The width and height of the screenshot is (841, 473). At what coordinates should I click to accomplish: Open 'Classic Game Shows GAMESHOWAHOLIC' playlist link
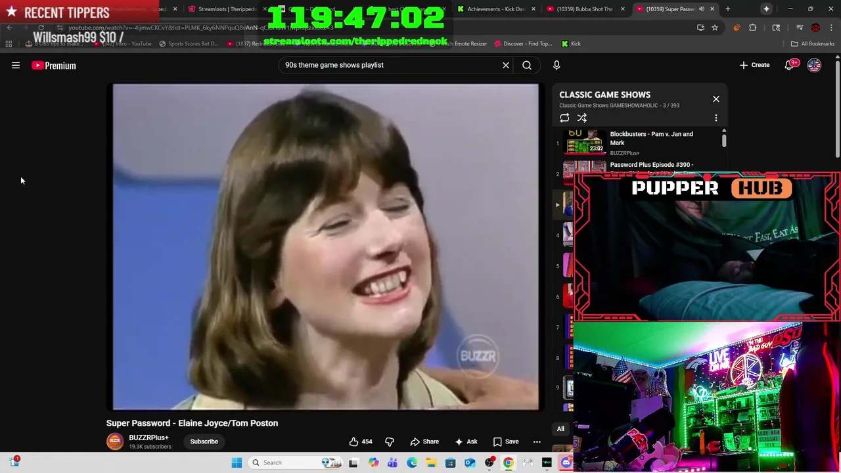608,105
